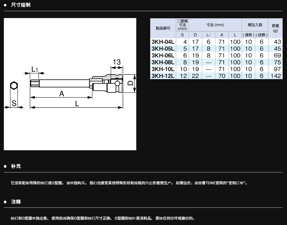Click the 質量 (g) column header
The width and height of the screenshot is (287, 225).
pos(275,28)
